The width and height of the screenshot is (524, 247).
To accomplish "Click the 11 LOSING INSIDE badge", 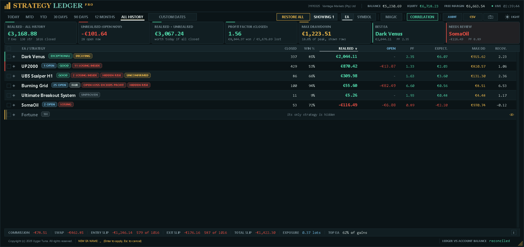I will coord(87,66).
